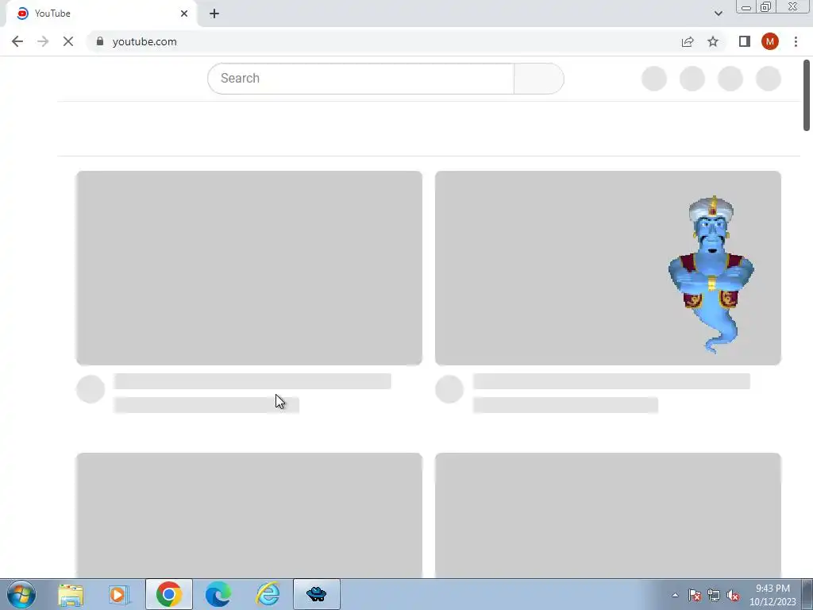Bookmark this tab with the star icon
This screenshot has width=813, height=610.
point(713,41)
